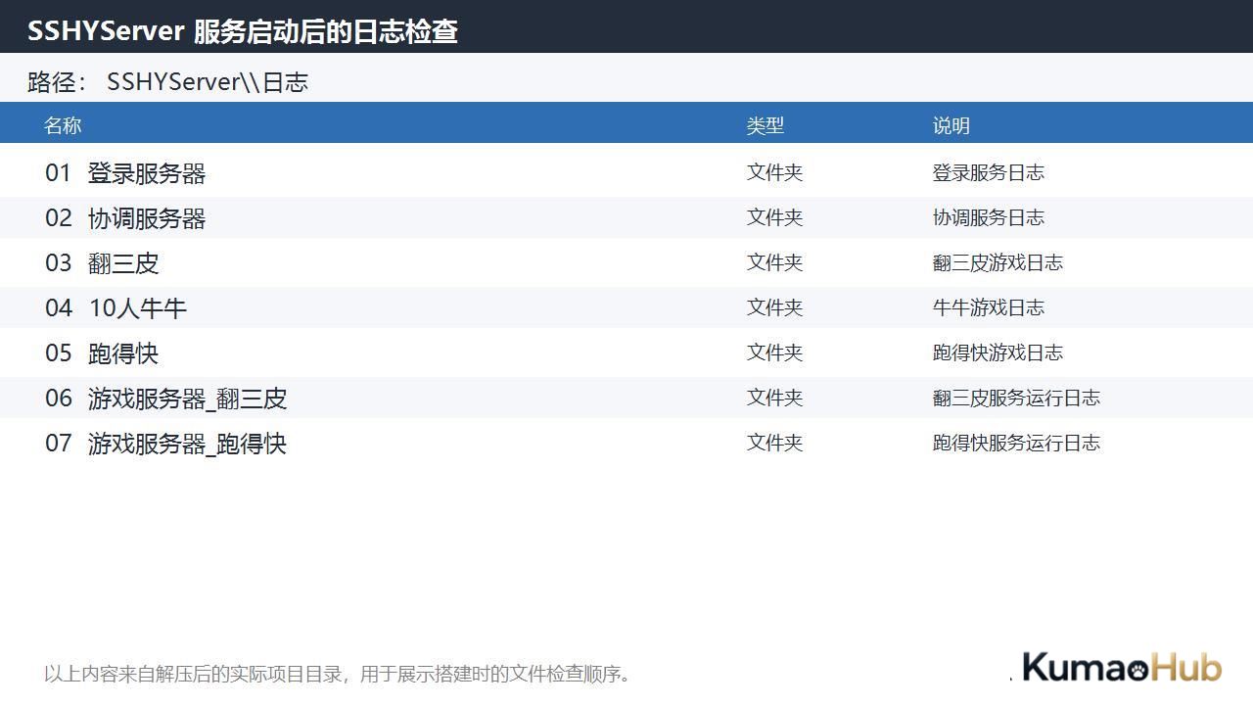Click the 名称 column header
This screenshot has width=1253, height=705.
click(63, 125)
